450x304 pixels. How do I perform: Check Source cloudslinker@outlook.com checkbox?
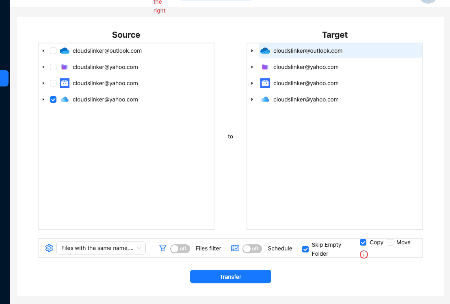pos(53,51)
